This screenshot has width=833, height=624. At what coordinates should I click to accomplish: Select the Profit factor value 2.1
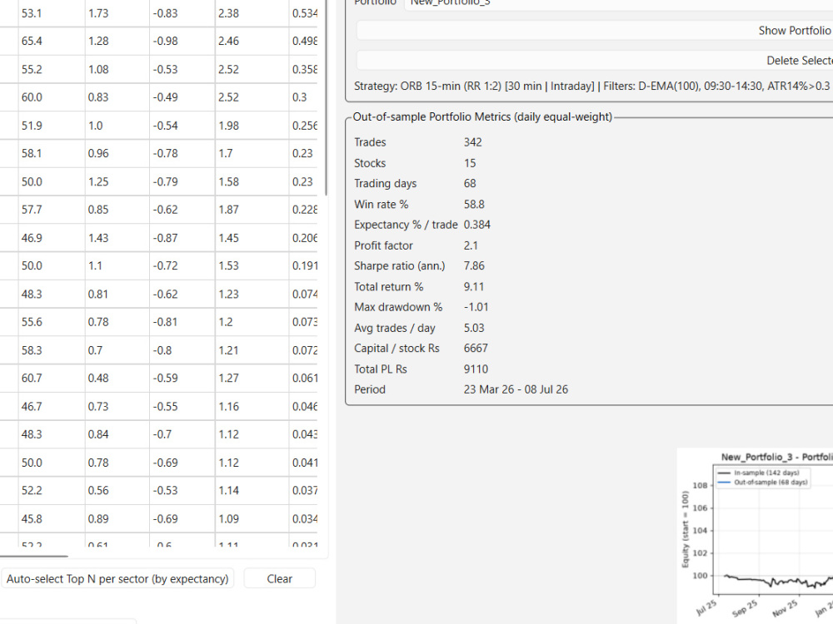pos(471,245)
